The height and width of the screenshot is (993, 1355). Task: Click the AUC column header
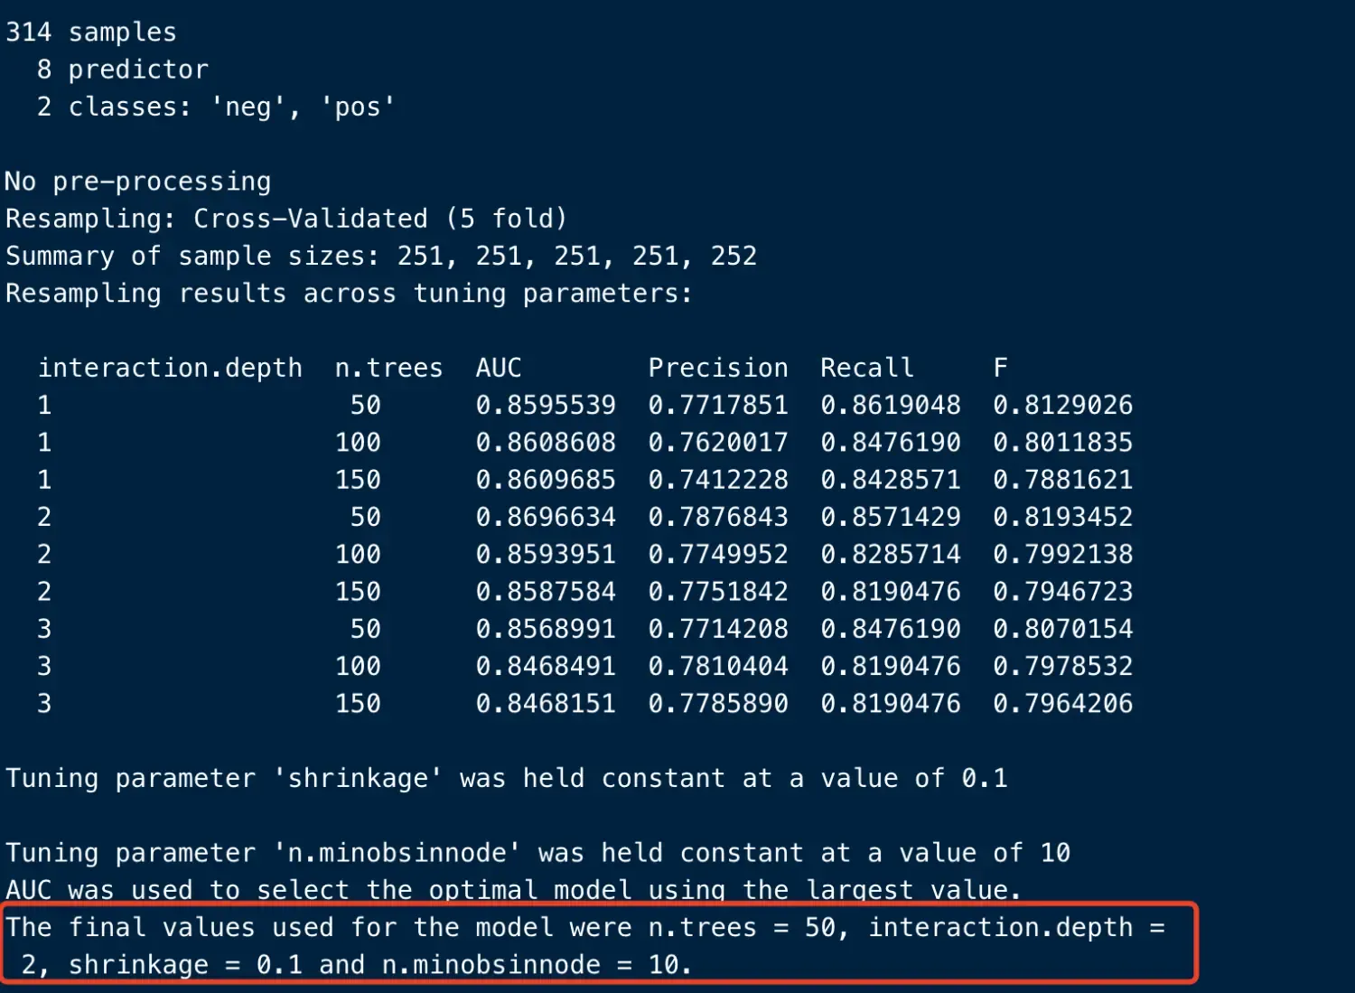click(499, 368)
